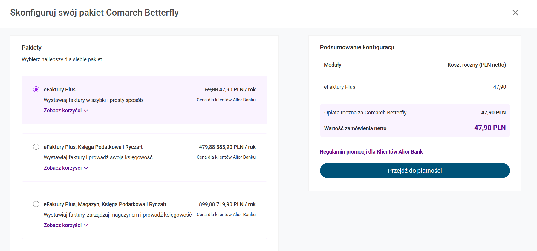Click the eFaktury Plus package title

click(x=59, y=90)
